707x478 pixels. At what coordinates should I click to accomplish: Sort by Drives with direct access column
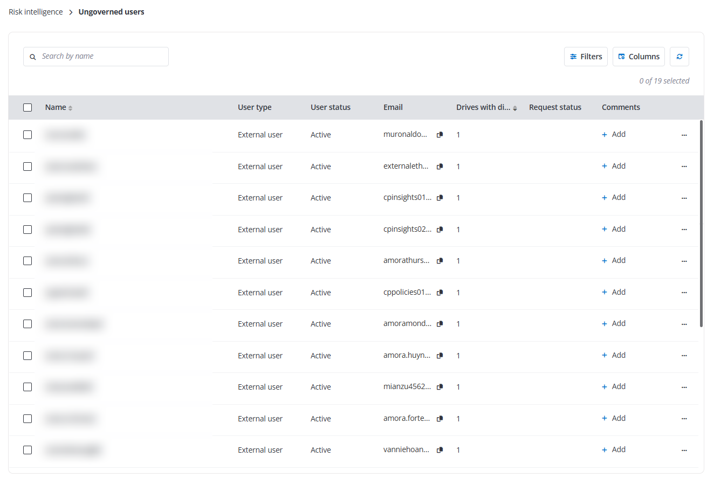pyautogui.click(x=514, y=108)
